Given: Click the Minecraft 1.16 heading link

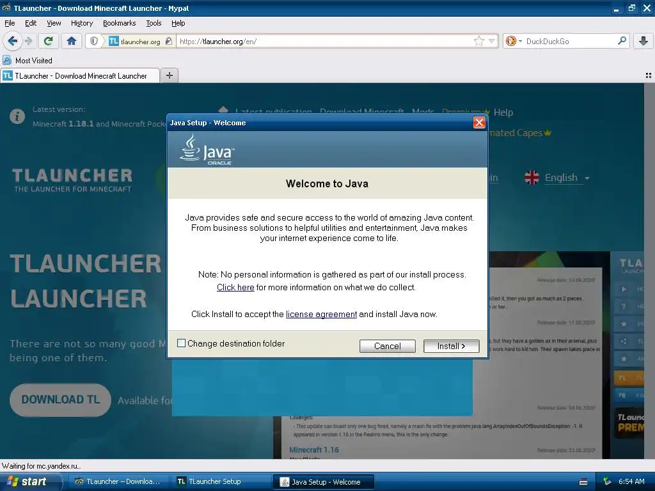Looking at the screenshot, I should point(314,449).
